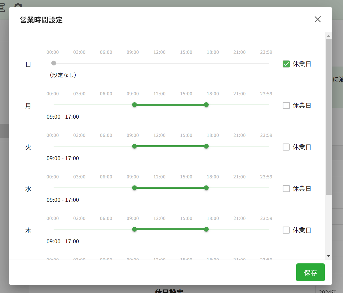Click Wednesday's start-time slider handle
This screenshot has height=293, width=343.
[x=134, y=188]
